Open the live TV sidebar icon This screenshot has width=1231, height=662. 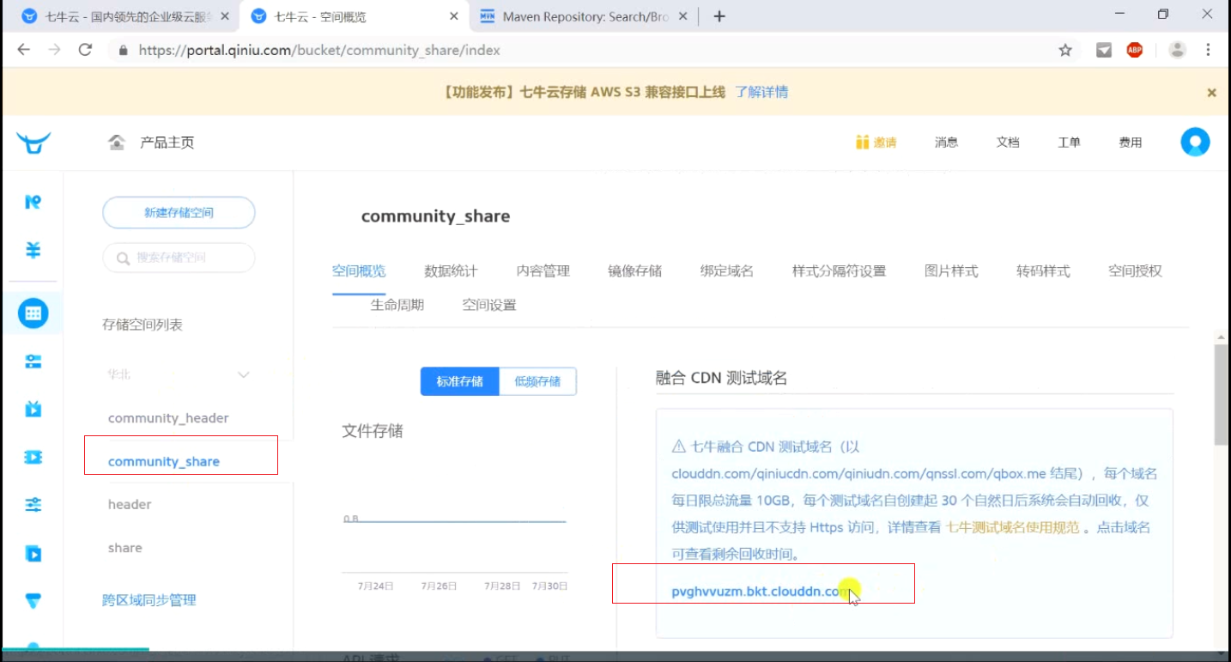coord(33,409)
